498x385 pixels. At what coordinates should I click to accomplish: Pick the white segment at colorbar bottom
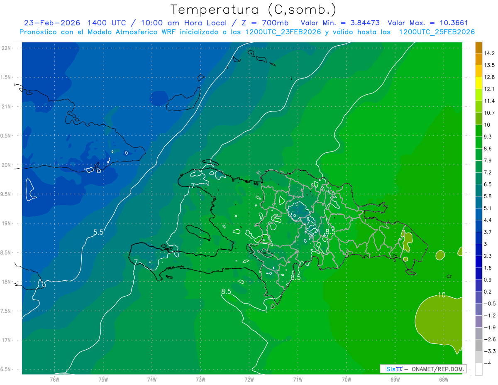(x=478, y=369)
